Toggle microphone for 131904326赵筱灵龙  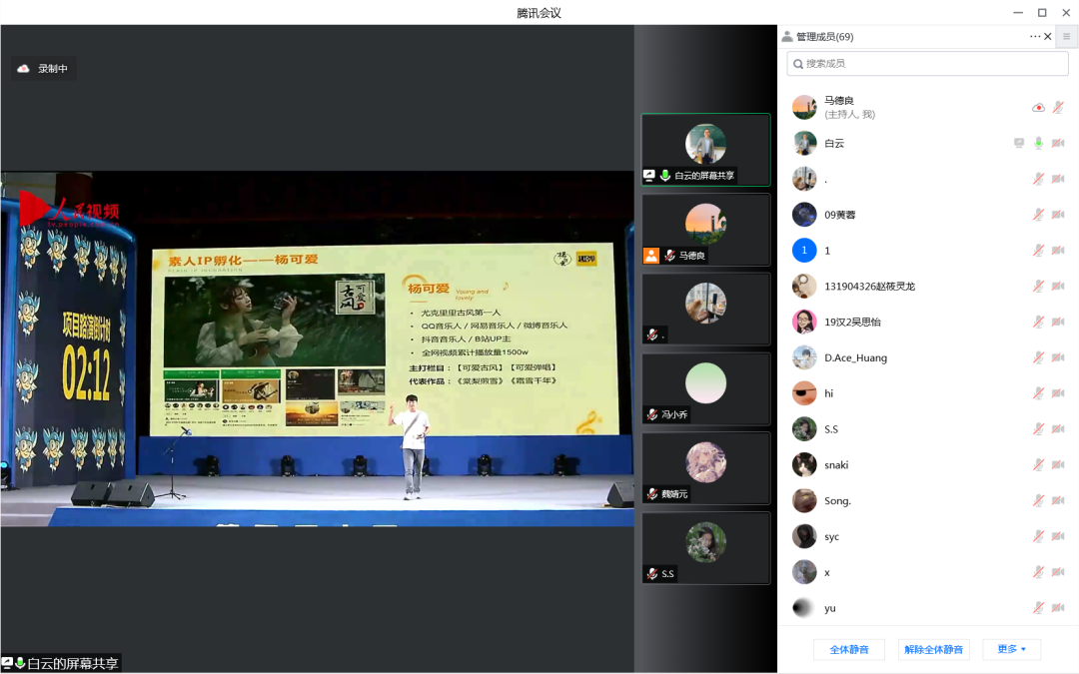point(1038,287)
